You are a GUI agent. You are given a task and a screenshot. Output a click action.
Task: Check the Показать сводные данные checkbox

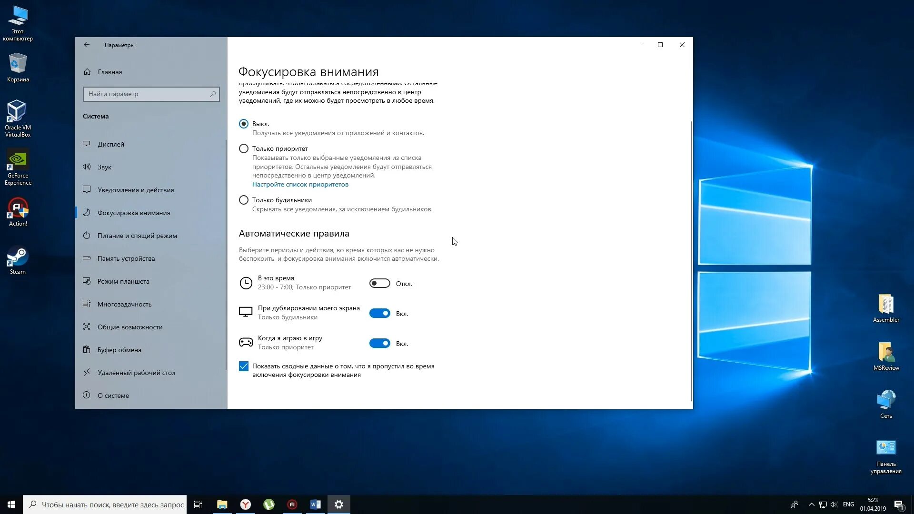244,366
